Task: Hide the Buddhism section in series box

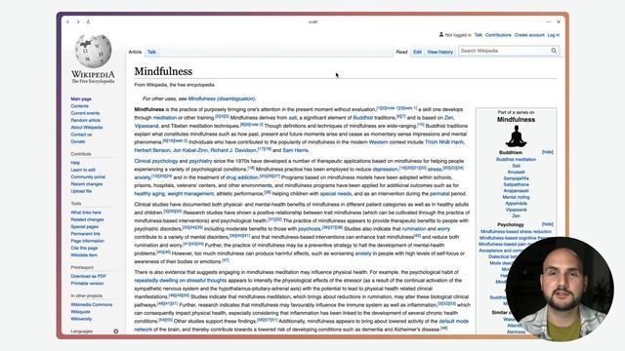Action: click(x=547, y=152)
